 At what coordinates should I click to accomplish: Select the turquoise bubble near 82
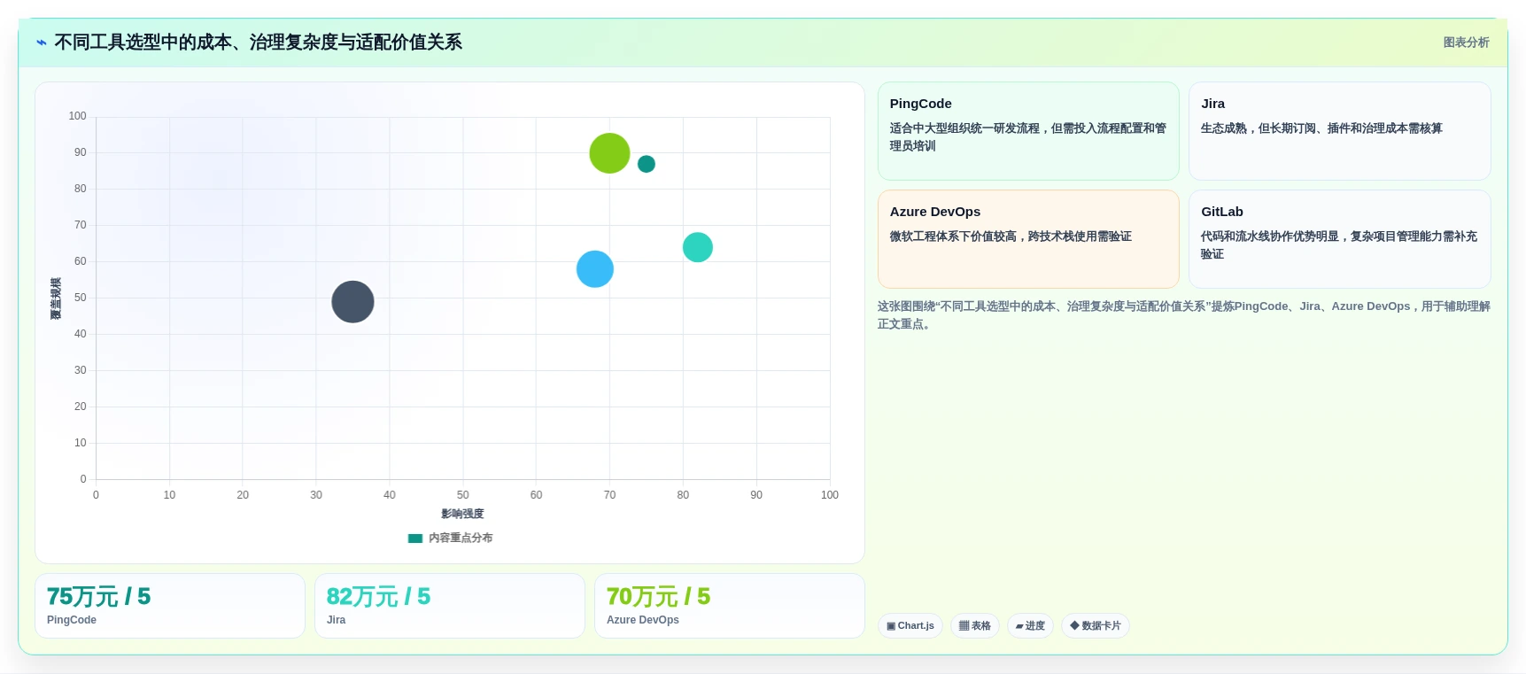point(698,247)
